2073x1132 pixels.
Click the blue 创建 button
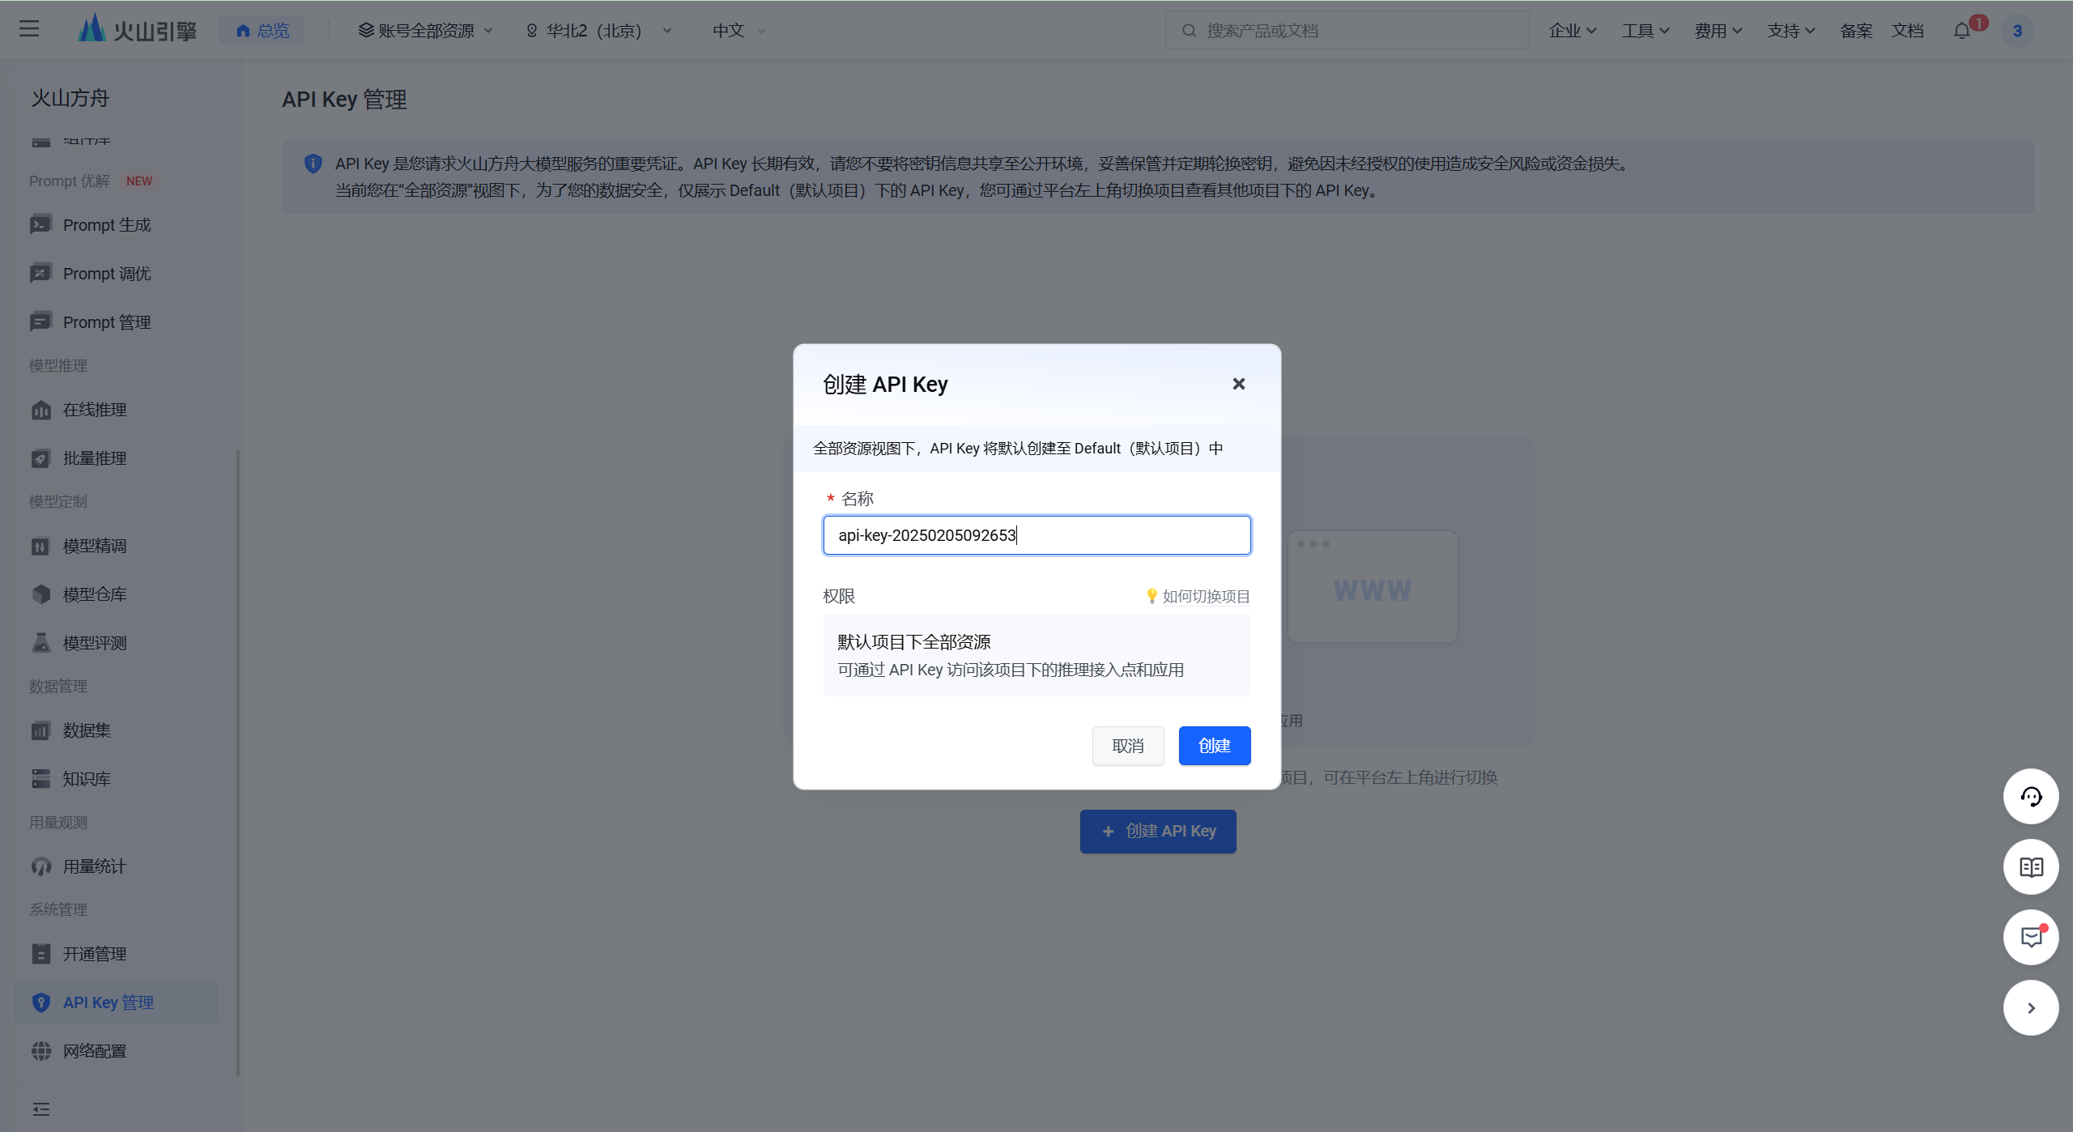pos(1215,746)
